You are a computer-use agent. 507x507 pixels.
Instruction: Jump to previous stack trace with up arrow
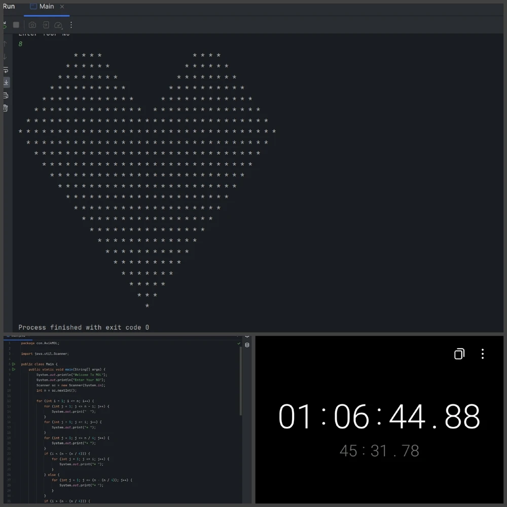click(6, 44)
